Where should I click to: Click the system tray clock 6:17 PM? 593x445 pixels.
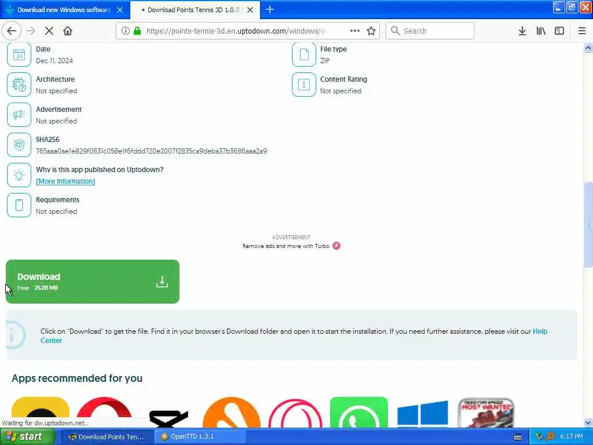pyautogui.click(x=572, y=436)
